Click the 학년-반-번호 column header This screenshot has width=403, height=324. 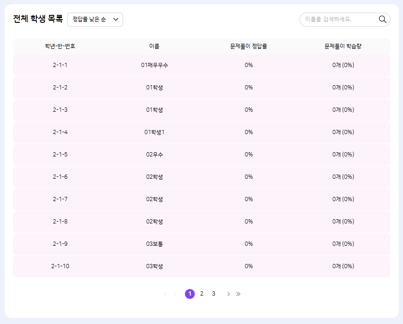pos(60,46)
